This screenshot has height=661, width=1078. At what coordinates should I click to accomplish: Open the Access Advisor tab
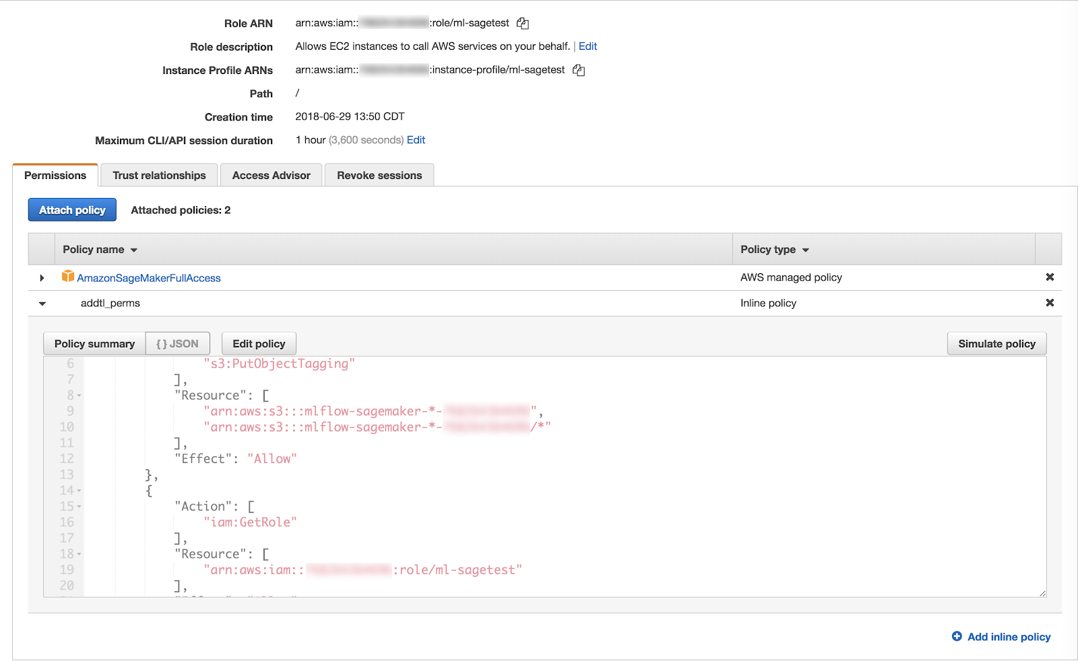pyautogui.click(x=271, y=176)
